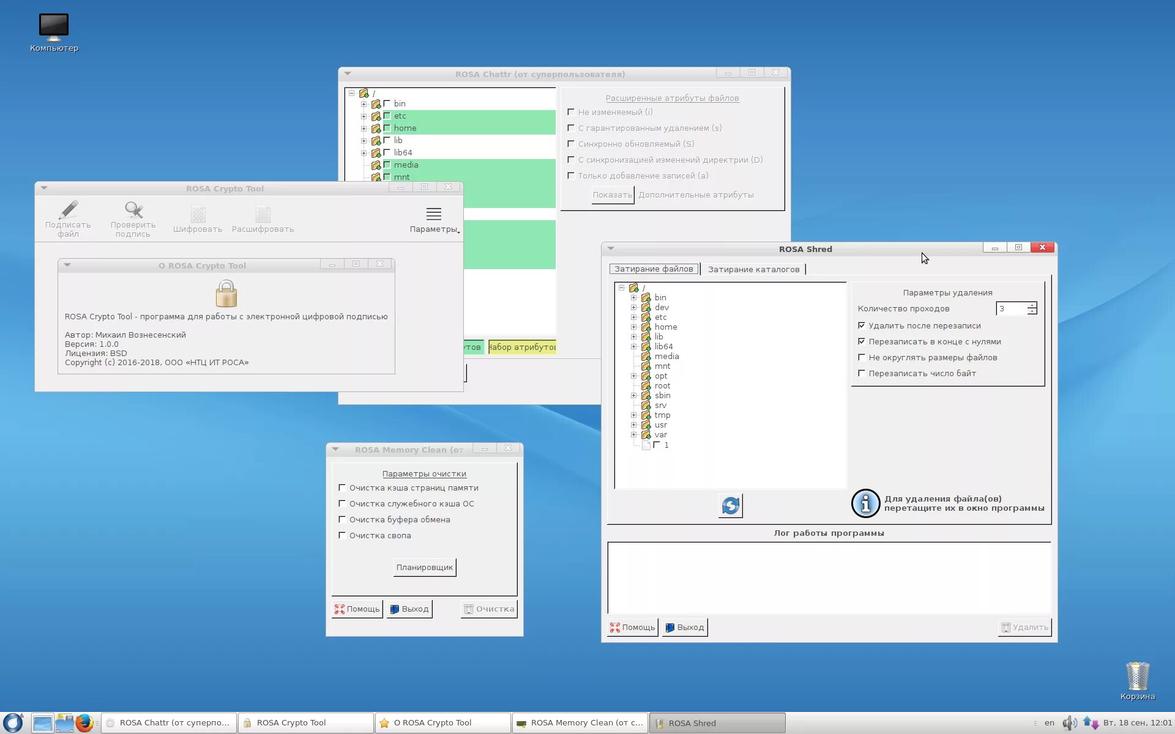Click the Exit button in ROSA Shred
The width and height of the screenshot is (1175, 734).
click(685, 628)
